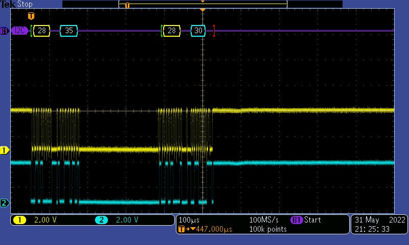The width and height of the screenshot is (409, 245).
Task: Click the B1 bus indicator badge
Action: (4, 31)
